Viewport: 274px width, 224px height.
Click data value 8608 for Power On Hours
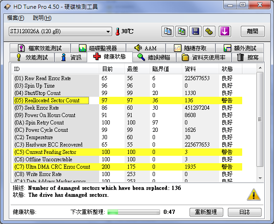click(190, 115)
